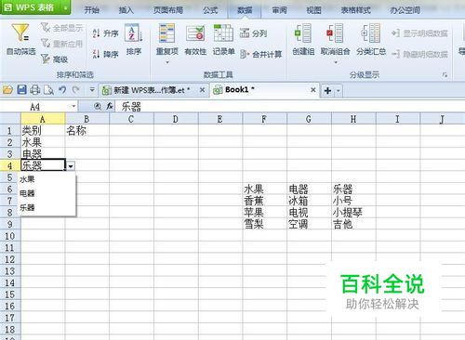Click the Undo arrow icon
Viewport: 465px width, 340px height.
pyautogui.click(x=62, y=90)
